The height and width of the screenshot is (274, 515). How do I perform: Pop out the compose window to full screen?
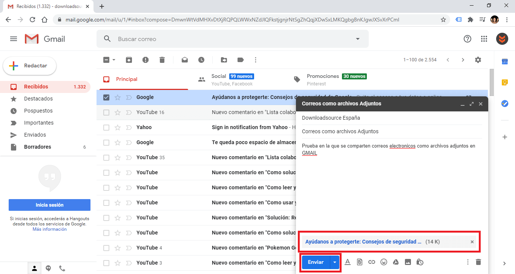pyautogui.click(x=471, y=104)
